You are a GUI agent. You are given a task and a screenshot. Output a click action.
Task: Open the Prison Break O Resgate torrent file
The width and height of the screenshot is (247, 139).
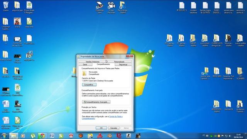tap(29, 7)
